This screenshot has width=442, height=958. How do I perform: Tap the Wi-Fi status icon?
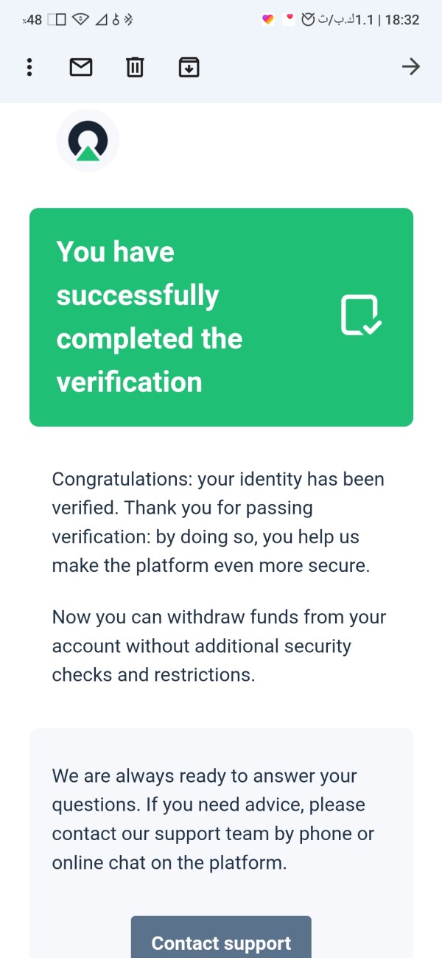click(x=80, y=20)
